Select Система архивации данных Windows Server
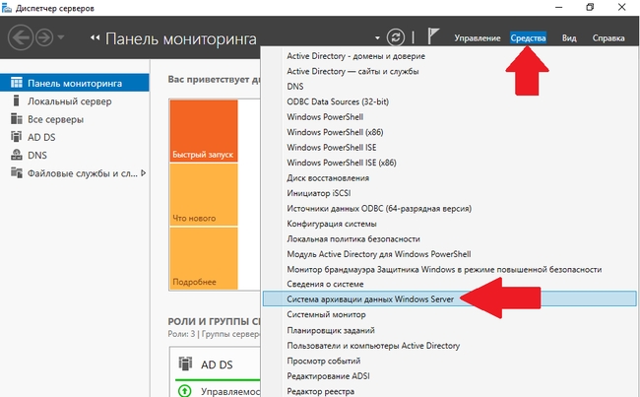Screen dimensions: 640x397 369,297
